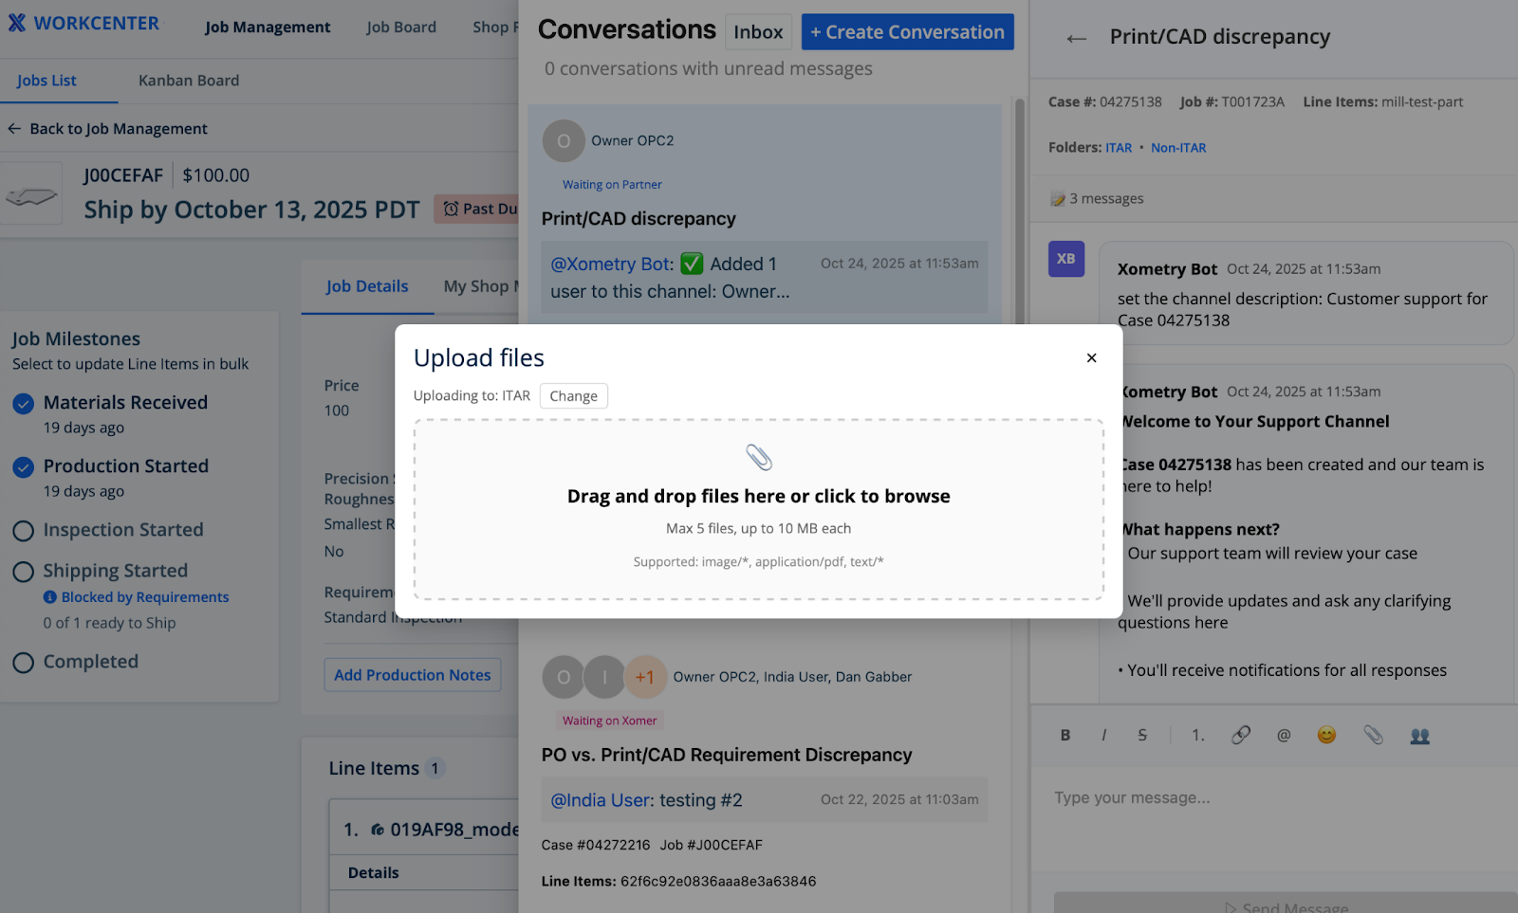The image size is (1518, 913).
Task: Select the Completed milestone circle
Action: [x=24, y=663]
